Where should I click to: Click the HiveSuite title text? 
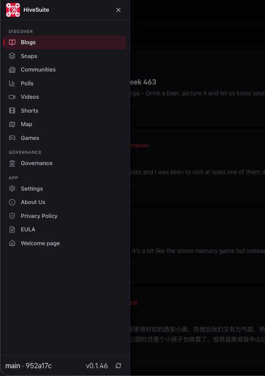[x=36, y=10]
